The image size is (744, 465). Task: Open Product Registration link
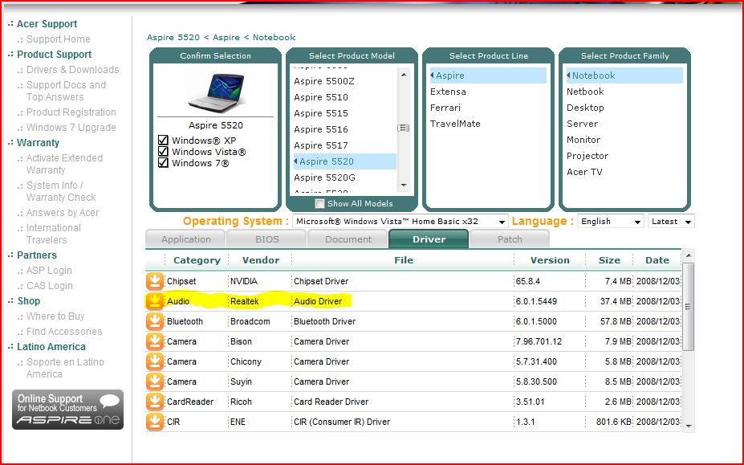click(71, 112)
